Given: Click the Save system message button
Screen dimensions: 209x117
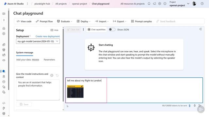Looking at the screenshot, I should pos(24,104).
